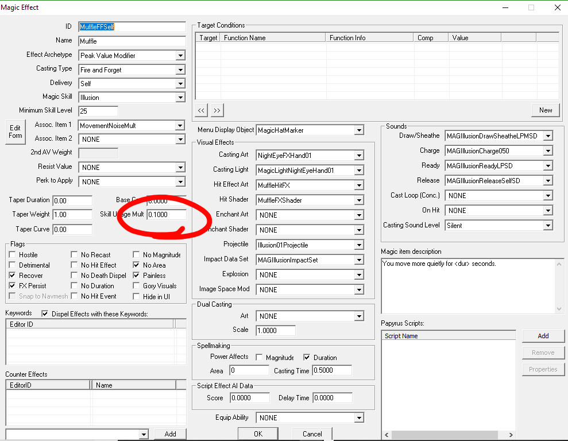The height and width of the screenshot is (441, 568).
Task: Click the Papyrus Scripts horizontal scrollbar right arrow
Action: (x=512, y=435)
